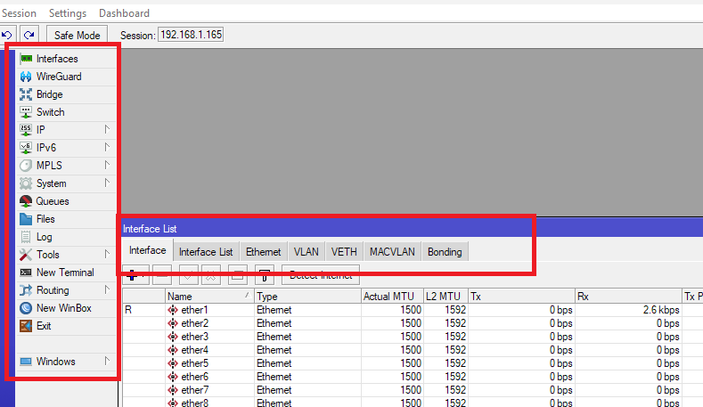Click the ether3 interface icon

pyautogui.click(x=173, y=337)
